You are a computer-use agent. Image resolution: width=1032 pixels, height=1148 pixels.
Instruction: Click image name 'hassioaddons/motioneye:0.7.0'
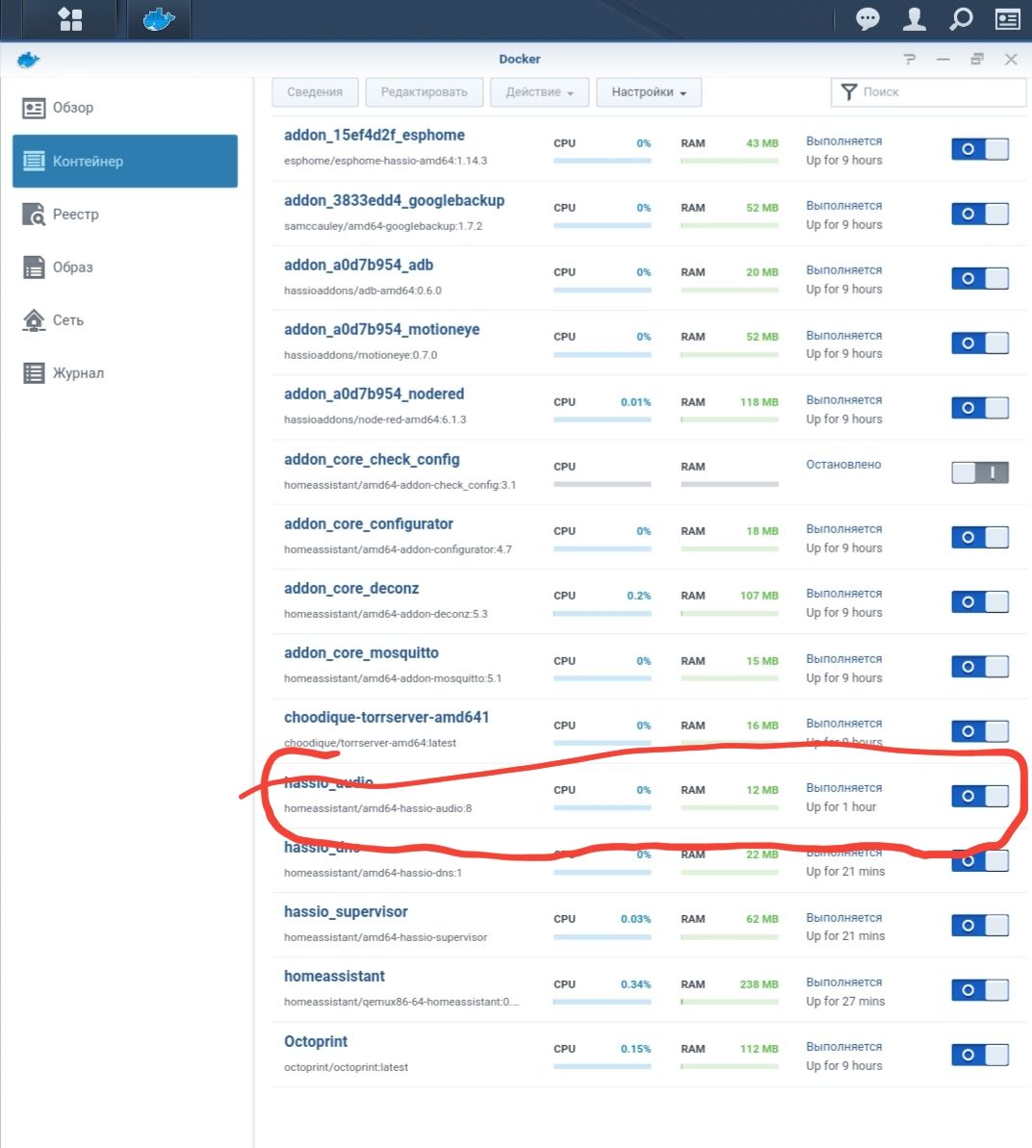tap(360, 355)
